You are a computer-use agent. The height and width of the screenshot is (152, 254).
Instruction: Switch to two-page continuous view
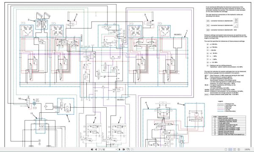(x=239, y=149)
